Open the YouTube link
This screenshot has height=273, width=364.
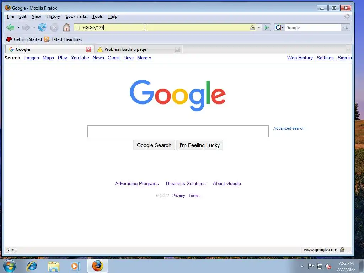tap(80, 58)
